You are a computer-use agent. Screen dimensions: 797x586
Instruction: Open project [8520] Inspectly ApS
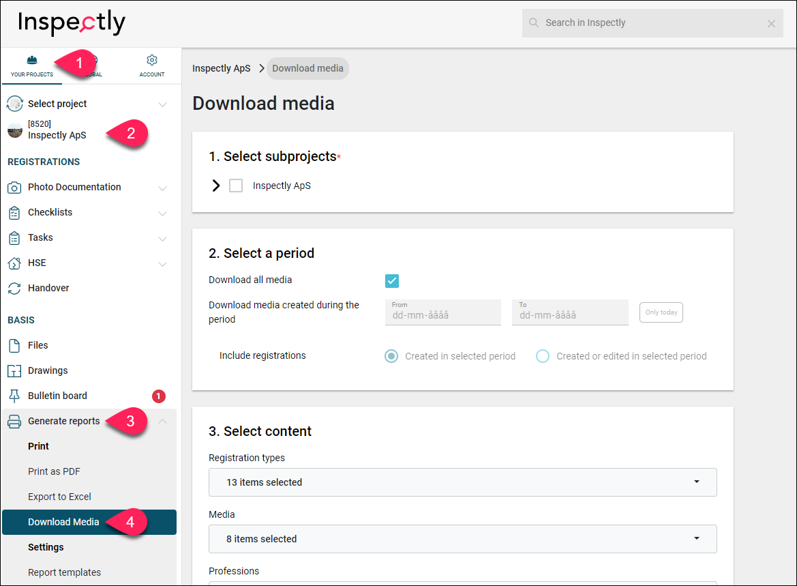(57, 130)
